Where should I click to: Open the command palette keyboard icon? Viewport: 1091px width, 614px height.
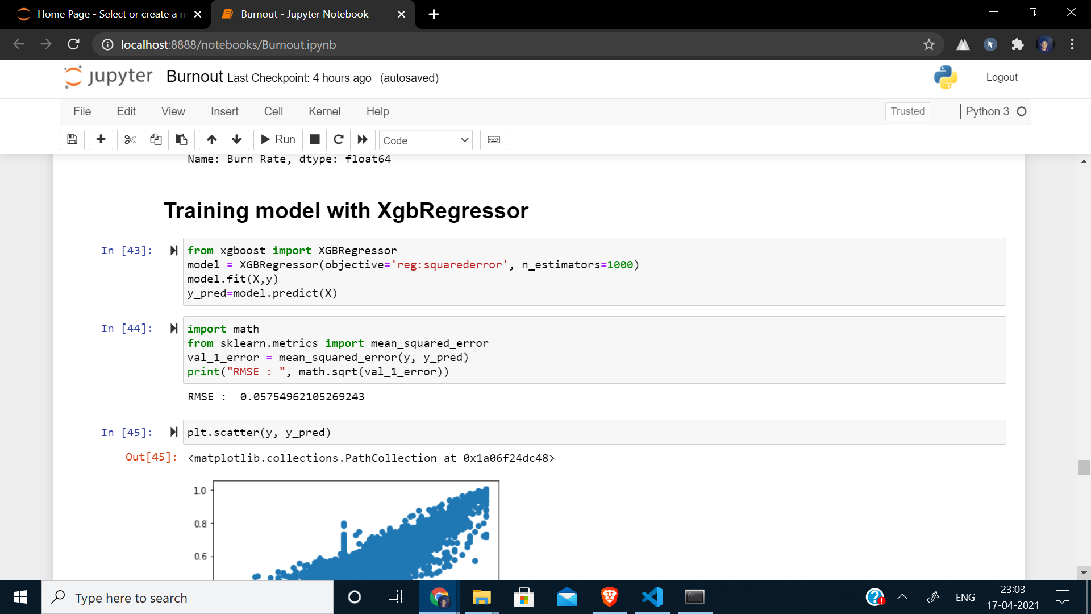point(493,140)
